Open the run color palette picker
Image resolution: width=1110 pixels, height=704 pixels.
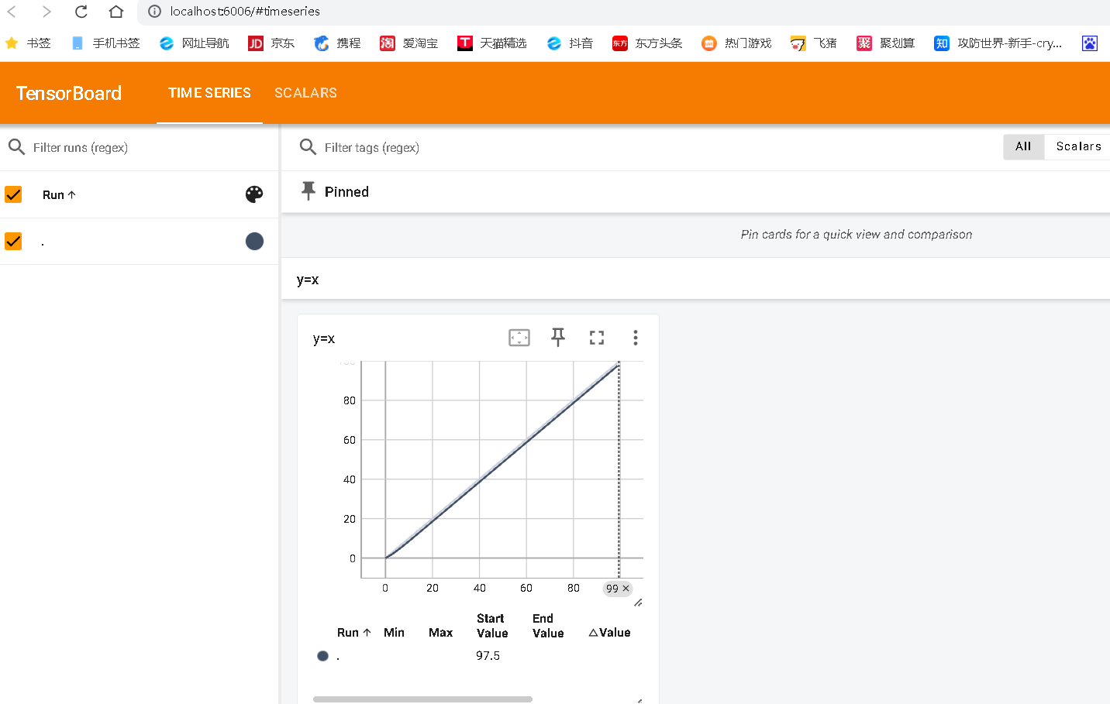[x=254, y=194]
